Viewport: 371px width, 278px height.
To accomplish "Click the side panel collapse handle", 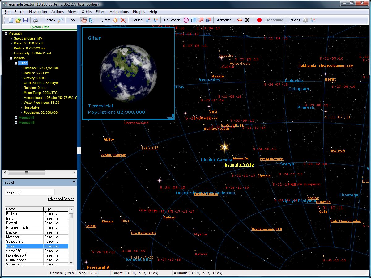I will click(x=79, y=150).
